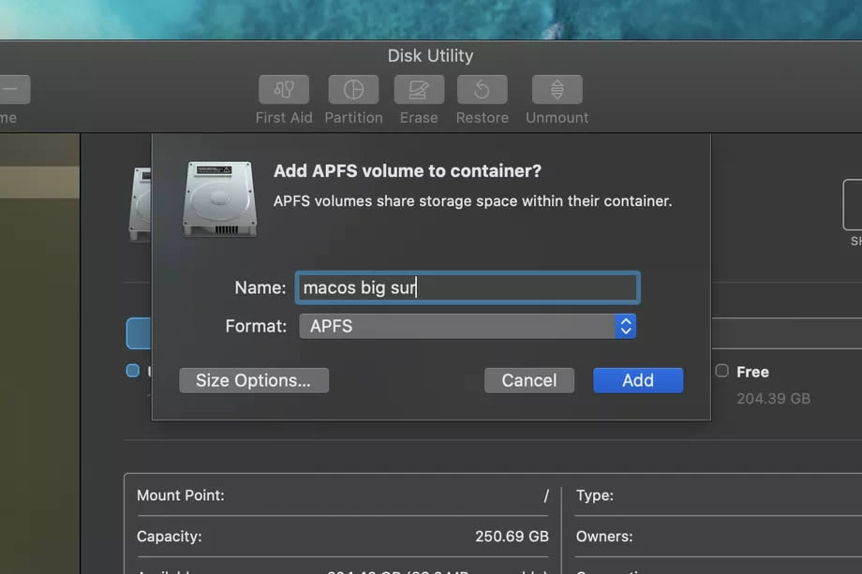
Task: Click the Restore toolbar icon
Action: 482,90
